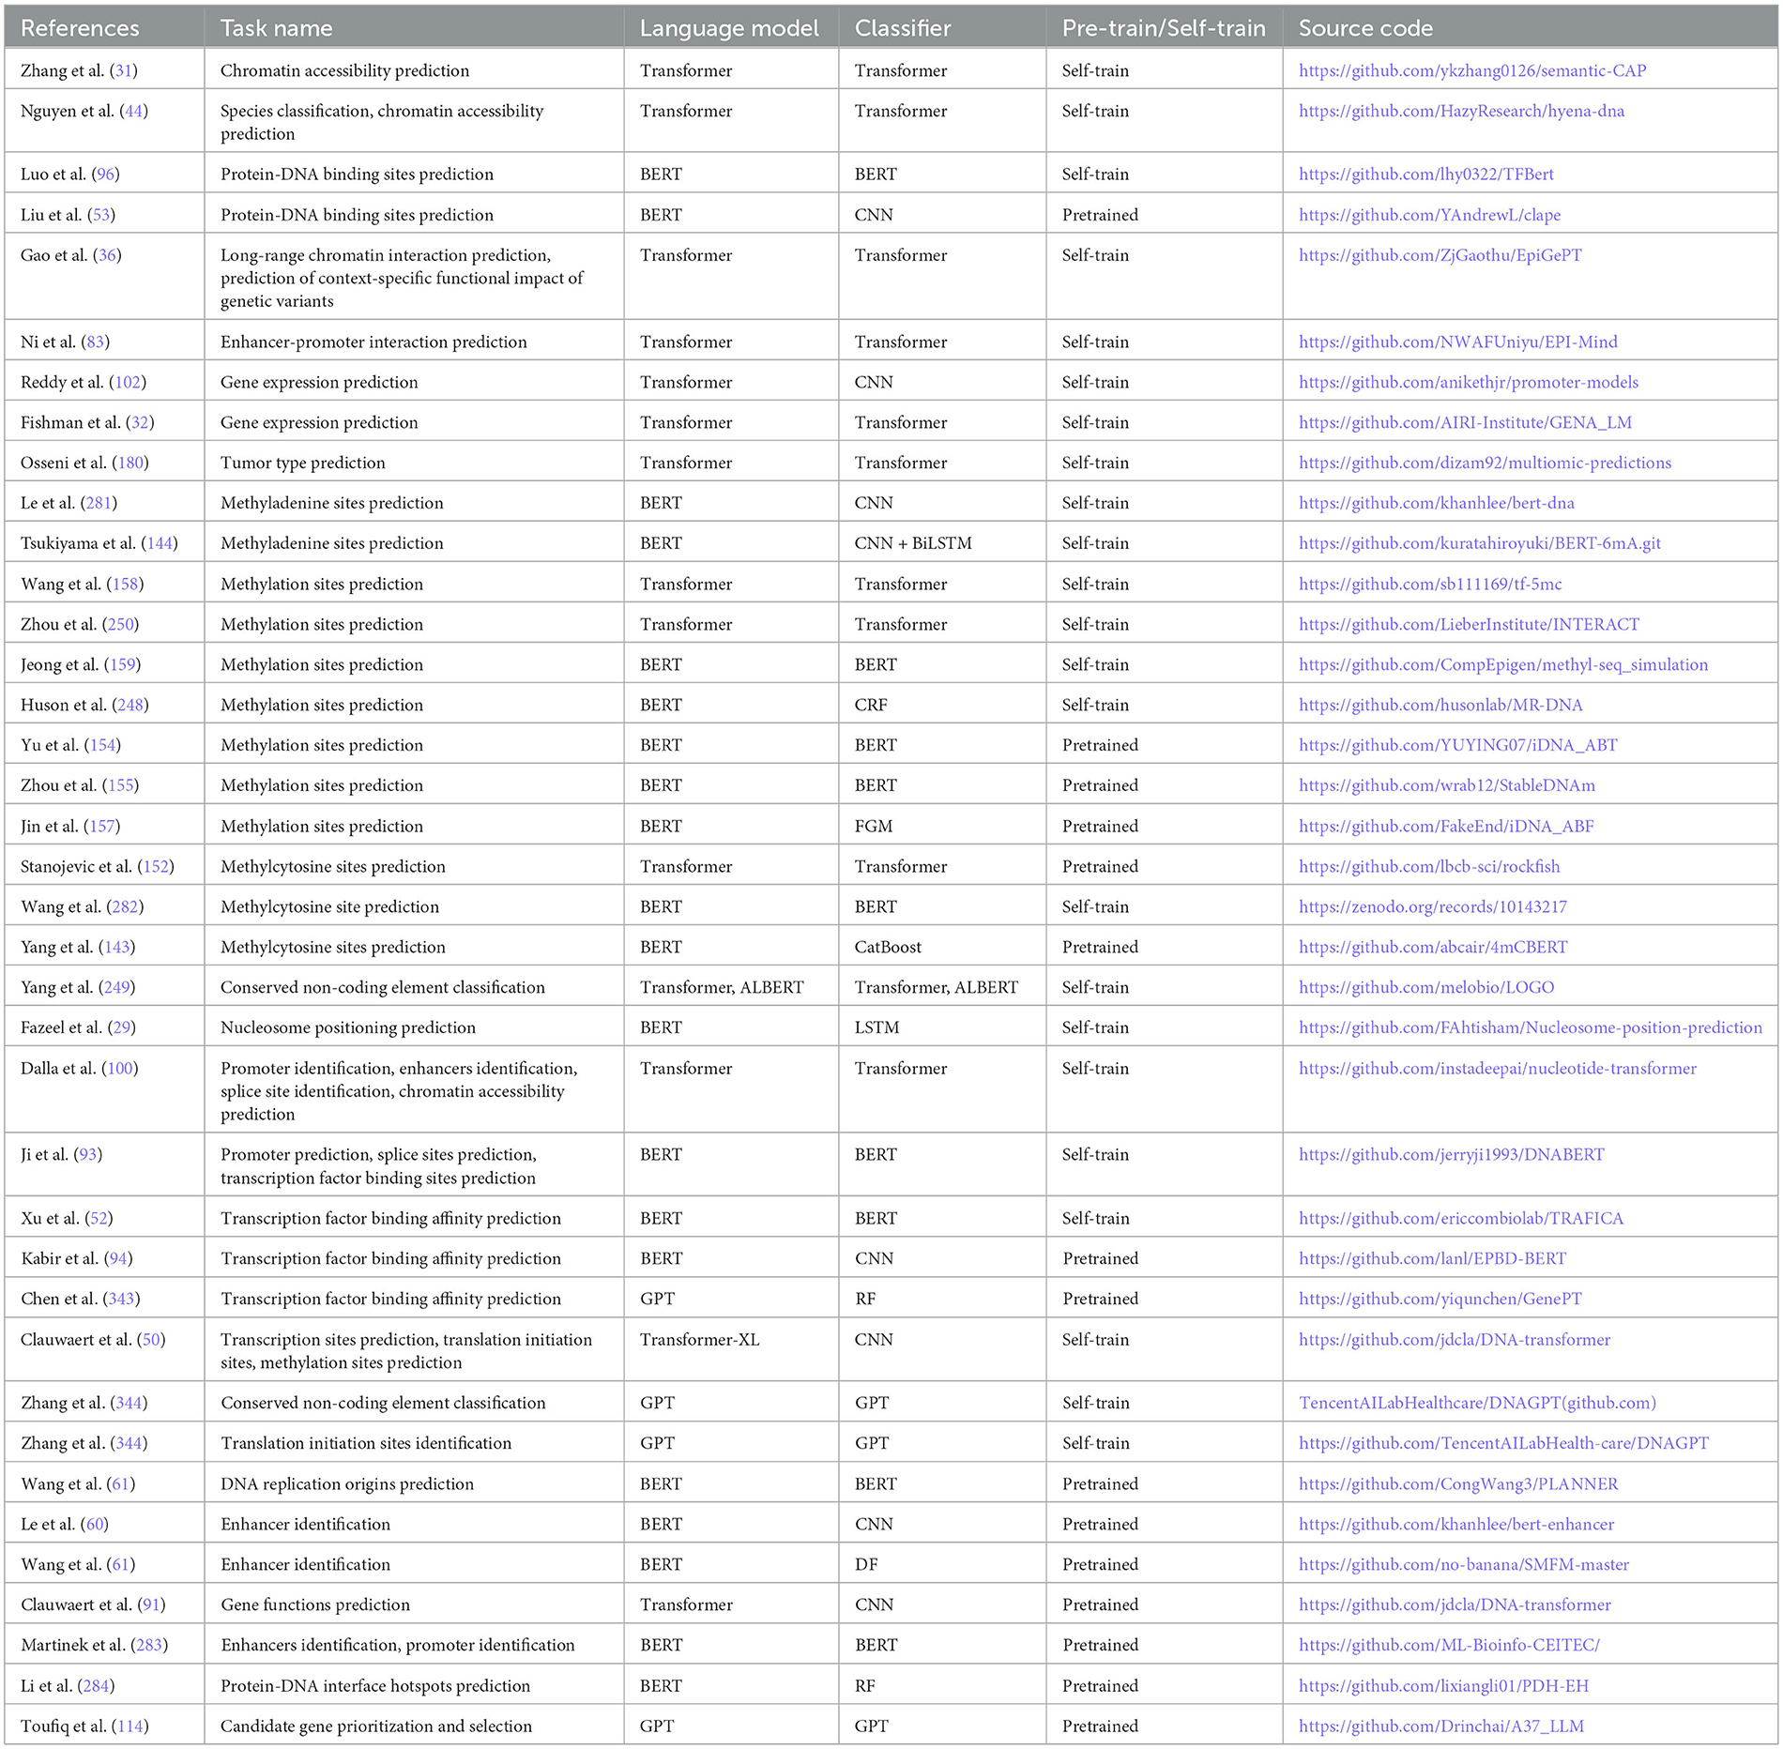
Task: Click citation 180 for Osseni et al.
Action: [x=130, y=463]
